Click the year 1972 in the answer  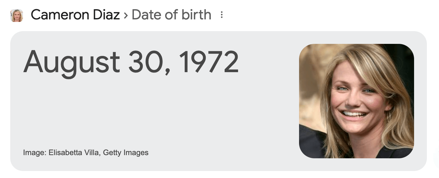pyautogui.click(x=209, y=61)
